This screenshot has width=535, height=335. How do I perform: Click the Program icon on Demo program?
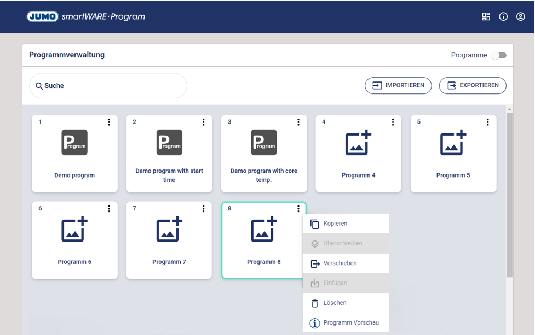tap(74, 143)
